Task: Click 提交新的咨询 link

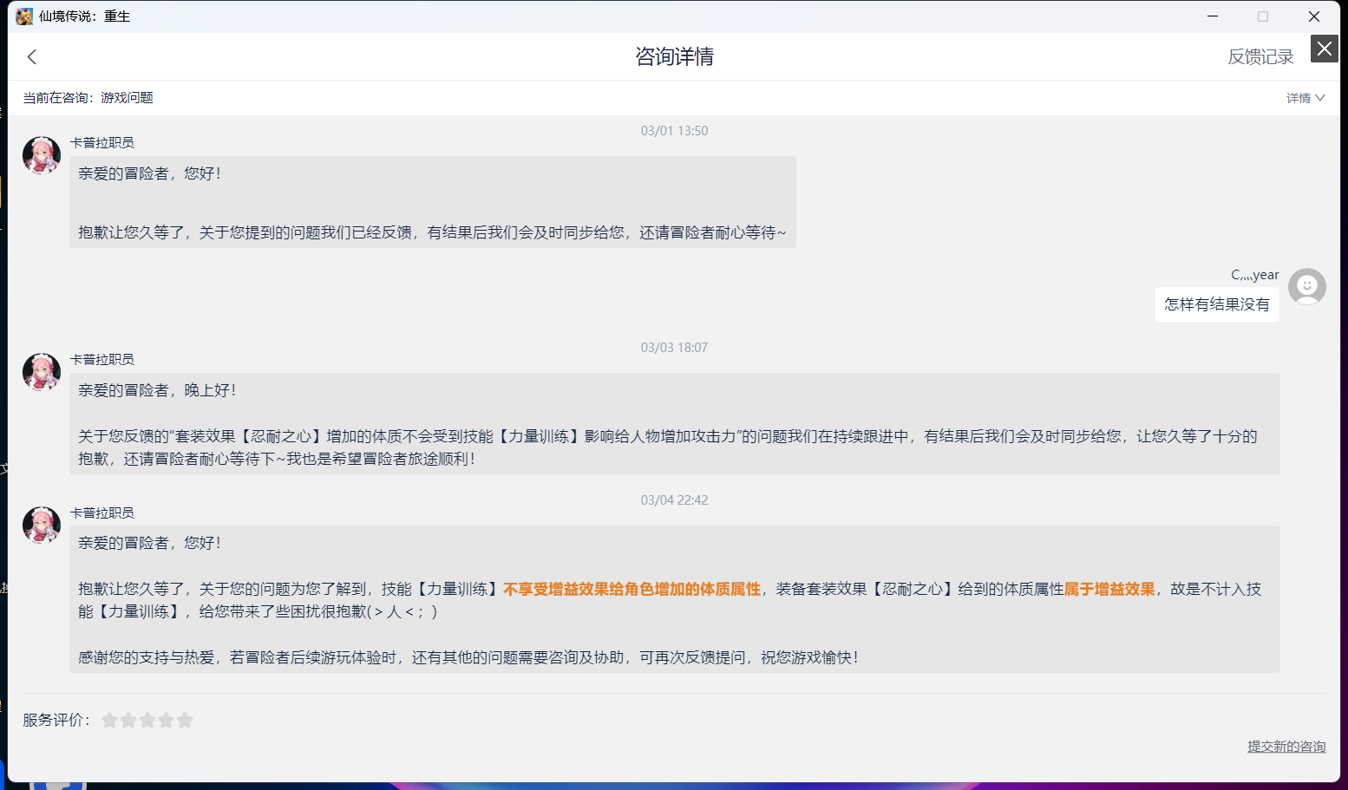Action: point(1286,747)
